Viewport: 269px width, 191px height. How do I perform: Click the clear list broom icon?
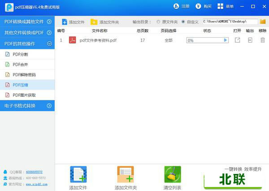(173, 174)
